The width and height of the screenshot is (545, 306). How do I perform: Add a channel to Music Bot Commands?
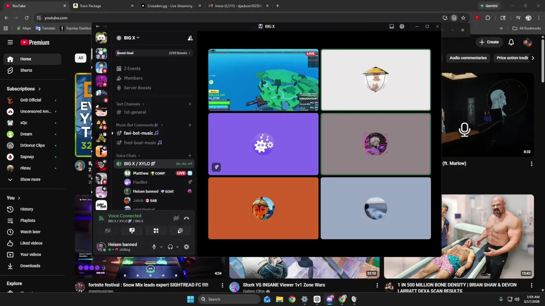190,125
